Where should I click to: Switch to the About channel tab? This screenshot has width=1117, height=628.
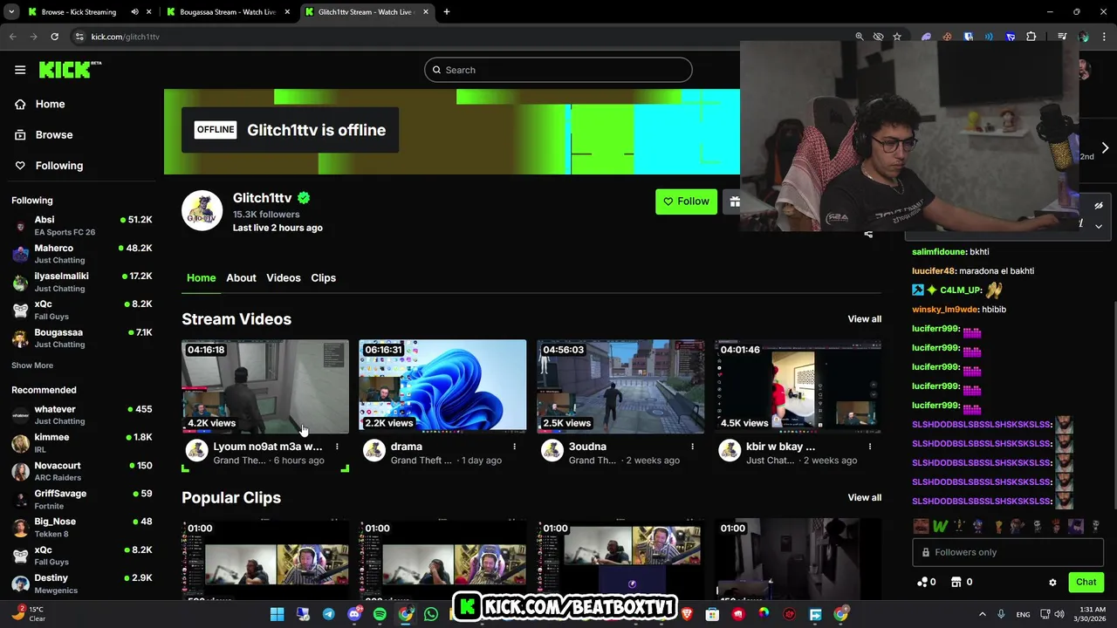pos(241,278)
